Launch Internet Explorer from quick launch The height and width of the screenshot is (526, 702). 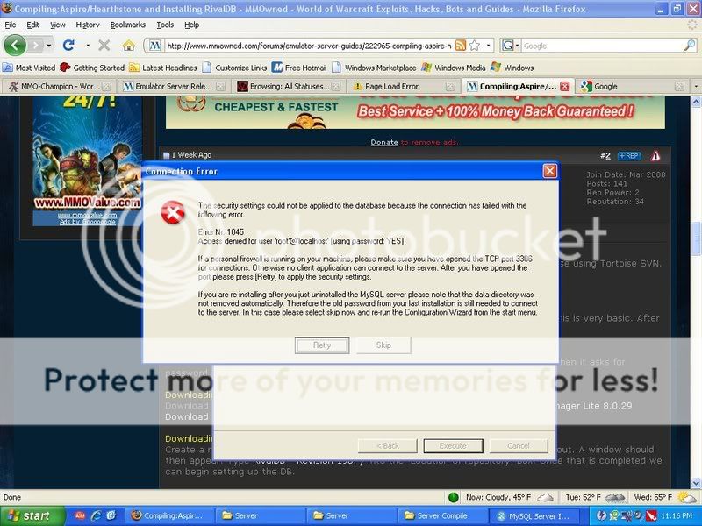click(96, 515)
